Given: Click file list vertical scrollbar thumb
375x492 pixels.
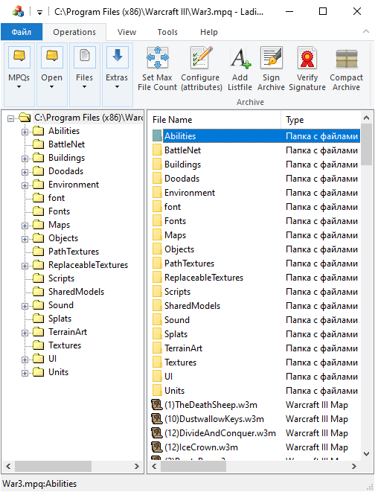Looking at the screenshot, I should coord(366,144).
